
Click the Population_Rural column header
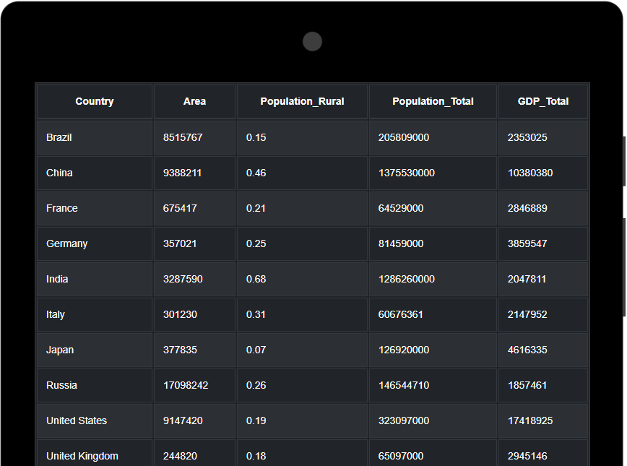click(302, 101)
